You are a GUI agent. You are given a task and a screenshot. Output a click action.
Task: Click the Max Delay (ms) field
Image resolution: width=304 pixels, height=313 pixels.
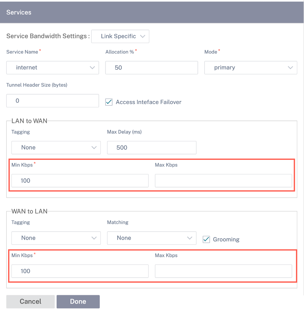tap(152, 147)
